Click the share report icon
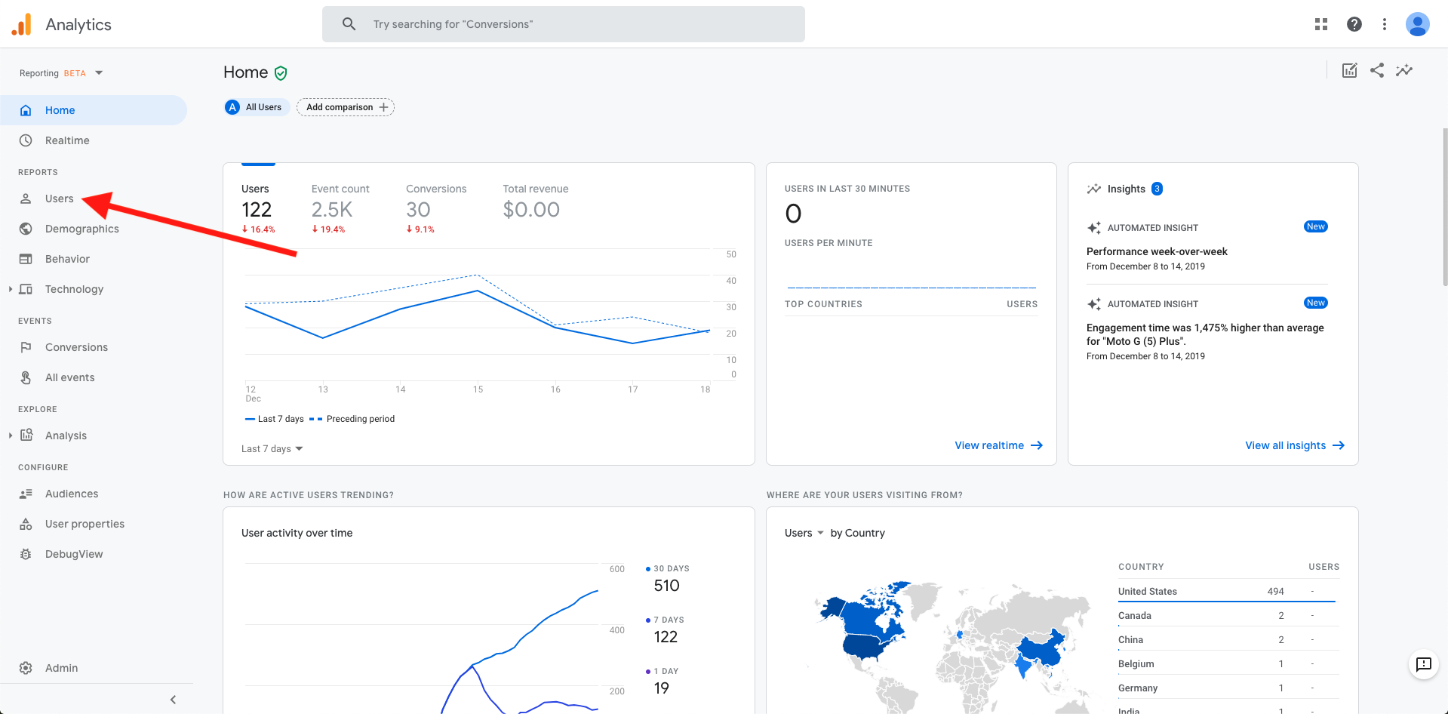 click(1377, 70)
